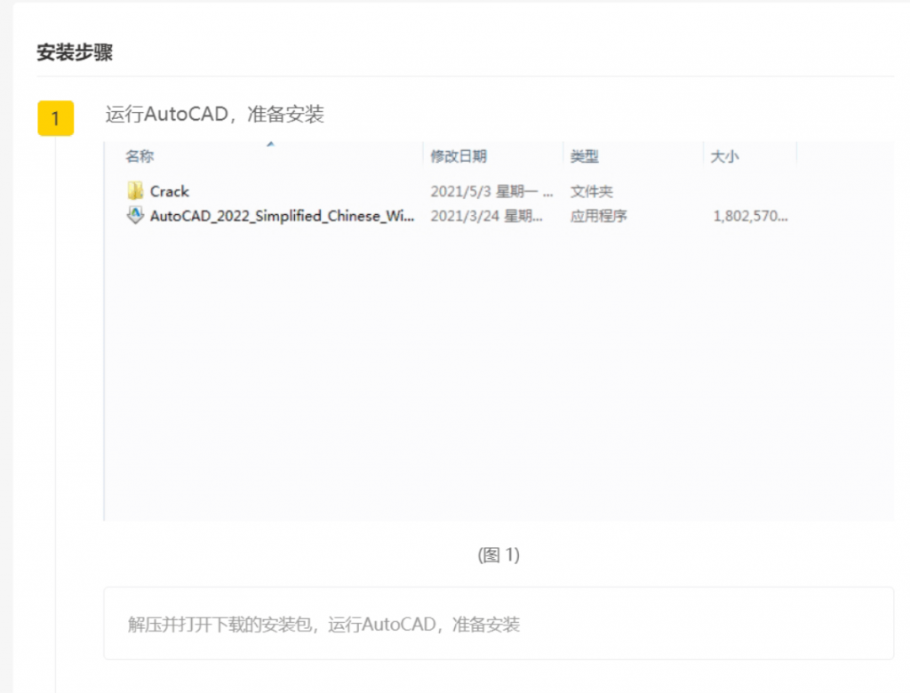Click the 解压并打开下载的安装包 description box
The image size is (910, 693).
click(499, 624)
